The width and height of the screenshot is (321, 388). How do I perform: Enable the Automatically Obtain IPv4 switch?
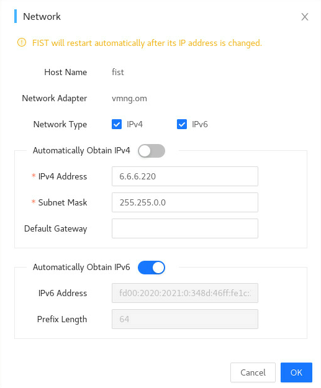click(151, 151)
